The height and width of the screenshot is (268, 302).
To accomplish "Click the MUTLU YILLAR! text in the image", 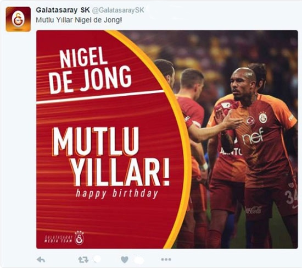I will [x=111, y=156].
